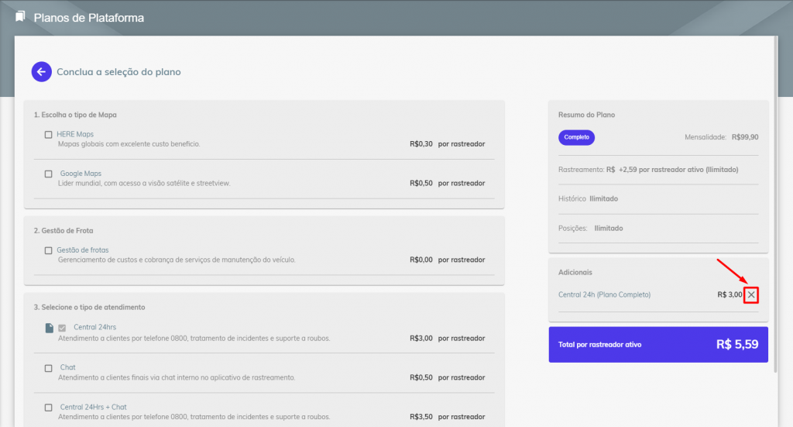The image size is (793, 427).
Task: Click the Central 24Hrs + Chat label
Action: tap(94, 407)
